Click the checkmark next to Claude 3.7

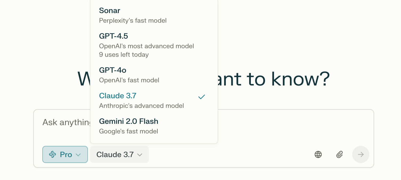click(202, 97)
